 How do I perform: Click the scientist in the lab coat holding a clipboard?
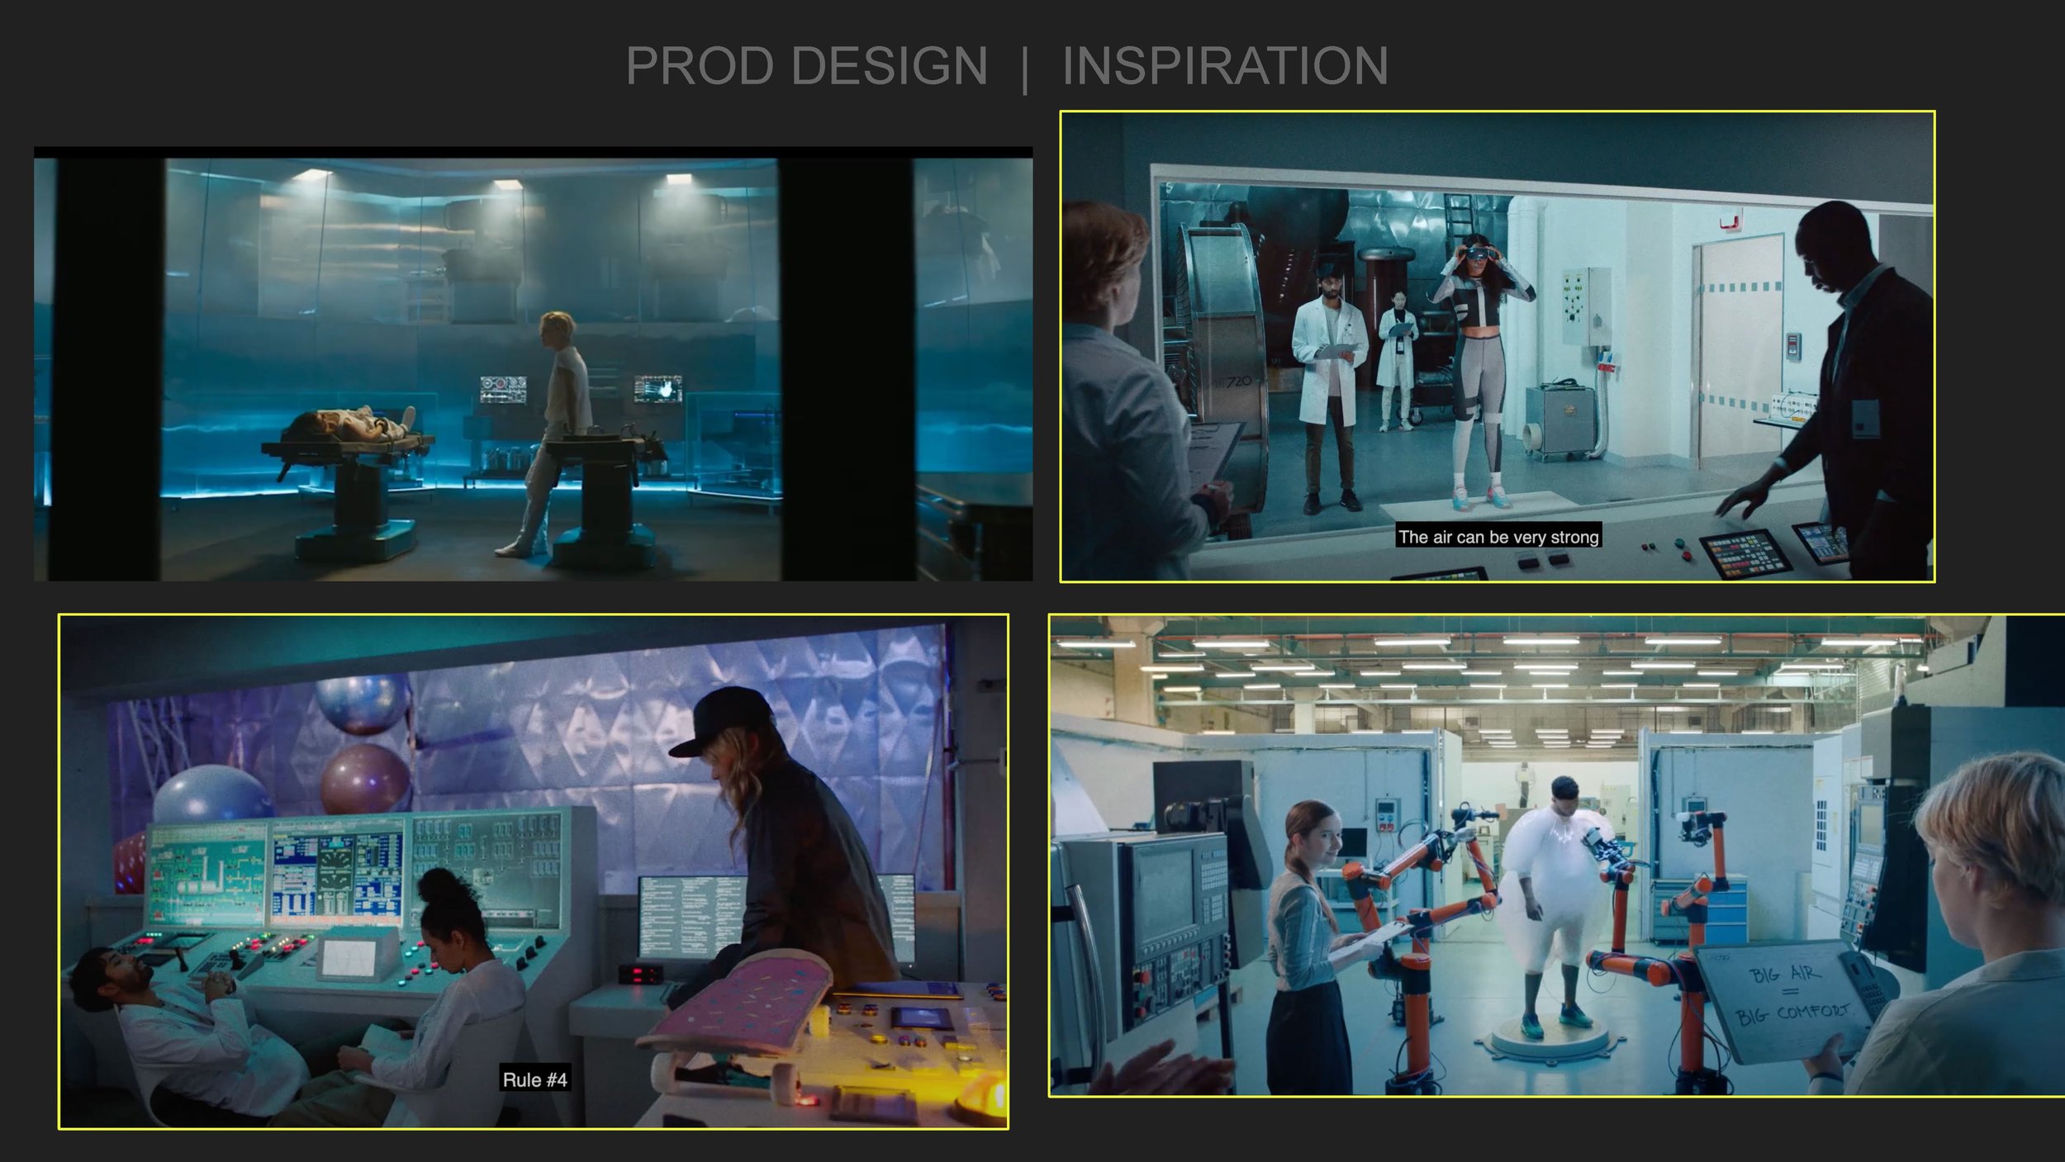[1330, 363]
